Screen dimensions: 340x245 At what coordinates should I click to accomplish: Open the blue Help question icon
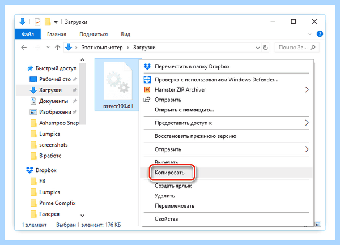(320, 34)
